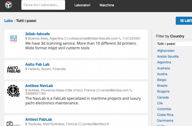Click the phone icon next to 1131220461
This screenshot has height=126, width=192.
(x=120, y=38)
